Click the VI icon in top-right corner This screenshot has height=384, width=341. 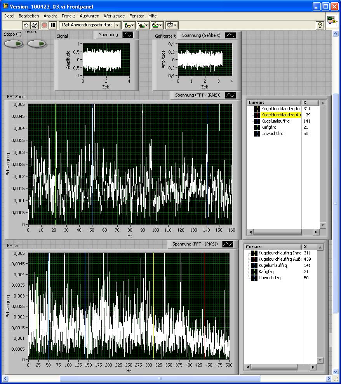click(x=331, y=20)
